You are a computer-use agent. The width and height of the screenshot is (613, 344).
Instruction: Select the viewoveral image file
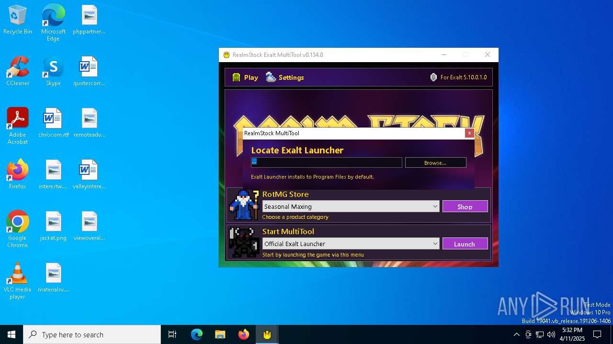click(89, 226)
